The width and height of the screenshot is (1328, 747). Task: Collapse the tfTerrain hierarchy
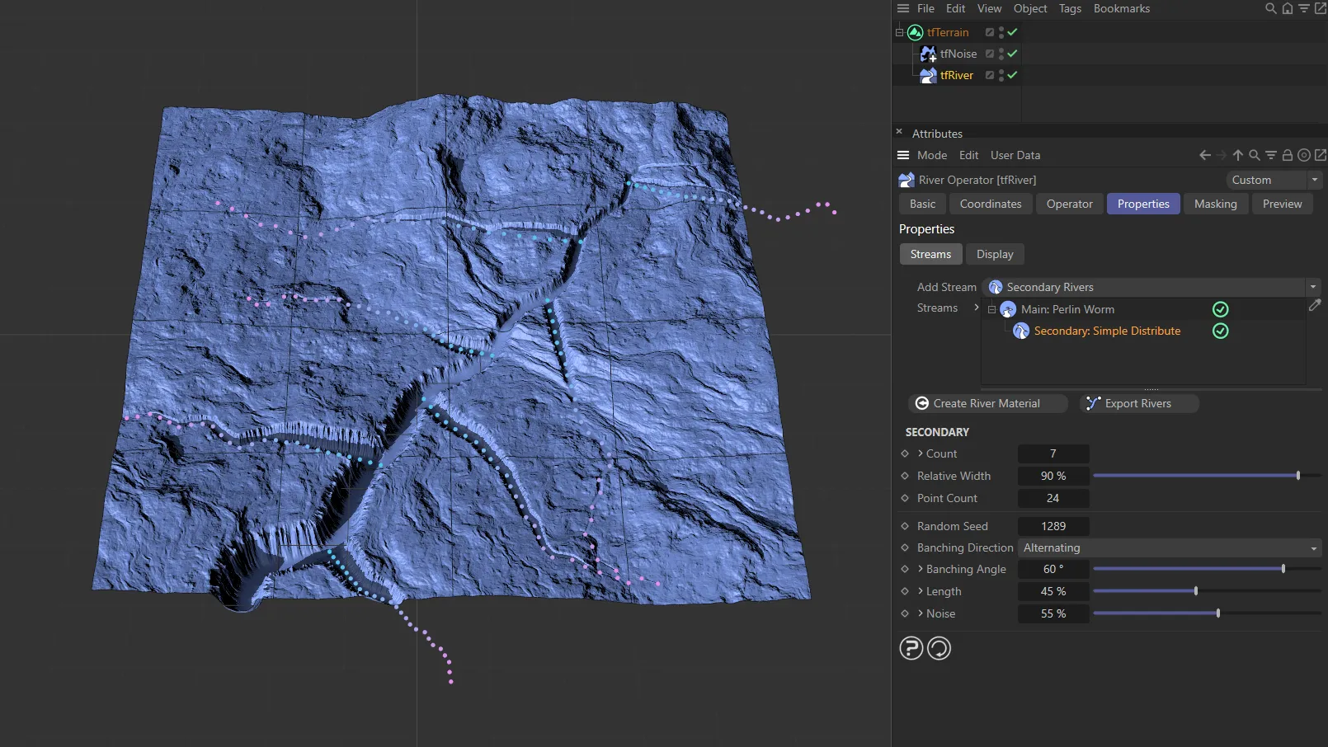click(898, 32)
